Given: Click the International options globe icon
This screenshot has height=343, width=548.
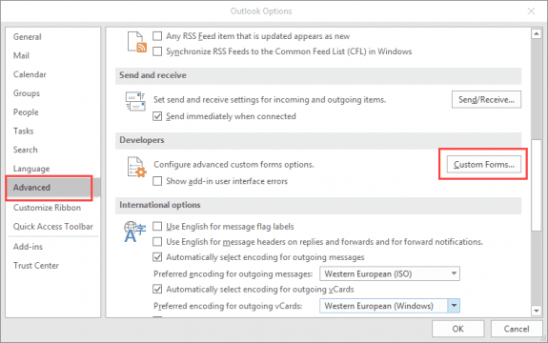Looking at the screenshot, I should point(134,232).
